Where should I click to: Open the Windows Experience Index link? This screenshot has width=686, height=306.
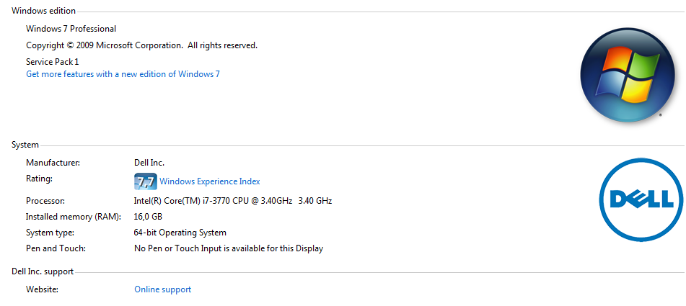(x=210, y=181)
